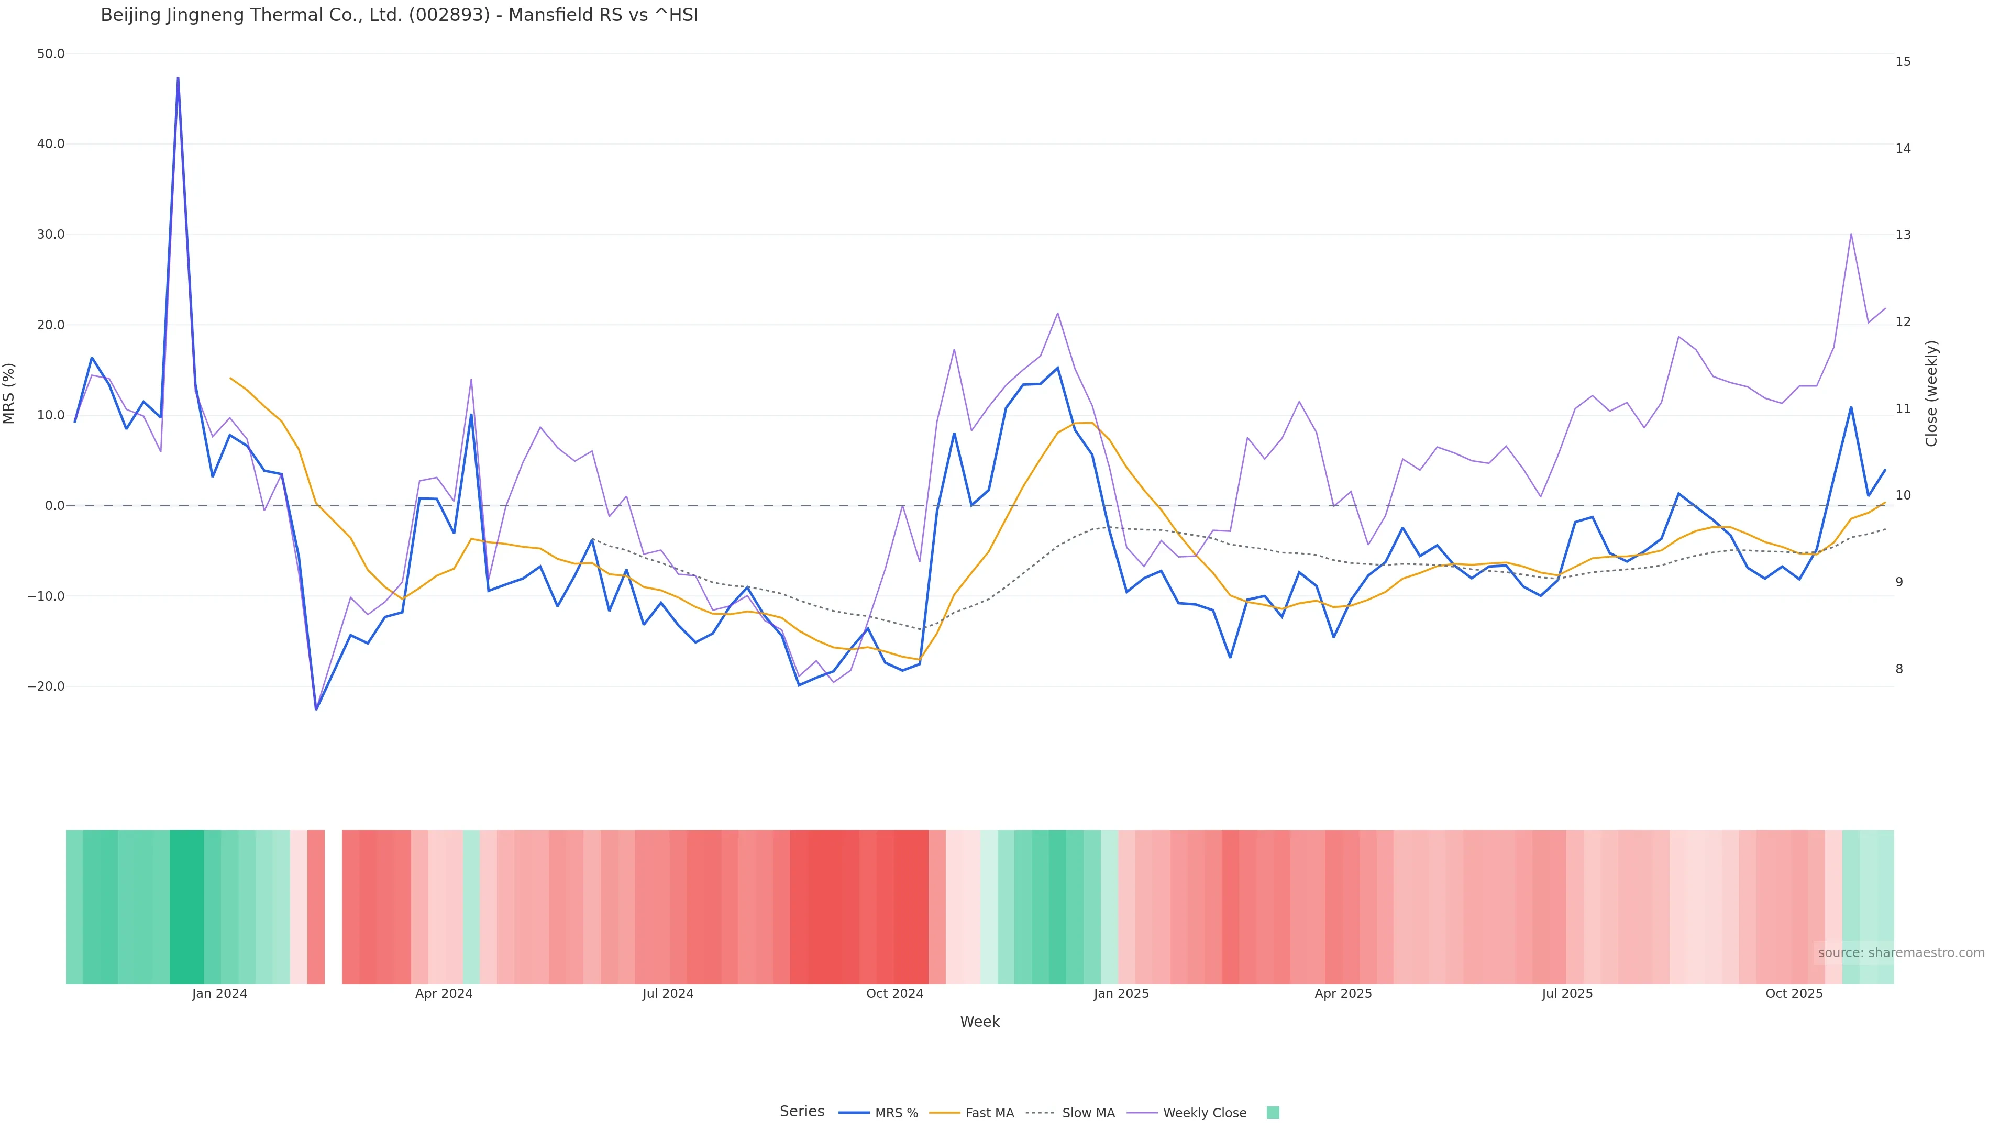The height and width of the screenshot is (1131, 2011).
Task: Click the Series legend title
Action: (802, 1112)
